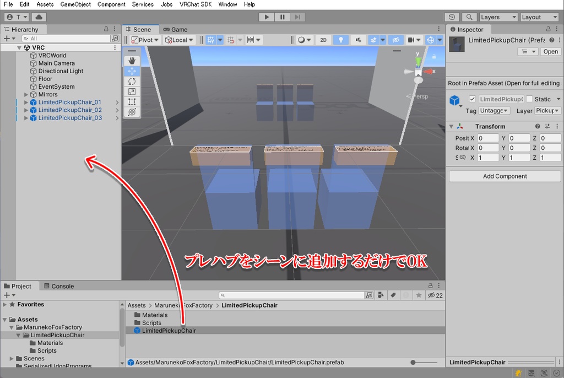Select the Transform tool in overlay
Viewport: 564px width, 378px height.
[x=132, y=112]
